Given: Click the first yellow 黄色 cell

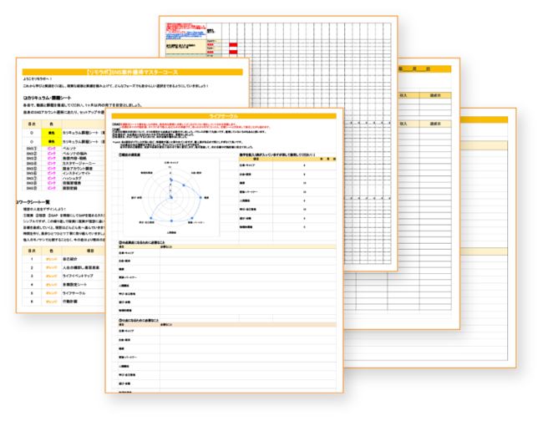Looking at the screenshot, I should click(x=51, y=133).
